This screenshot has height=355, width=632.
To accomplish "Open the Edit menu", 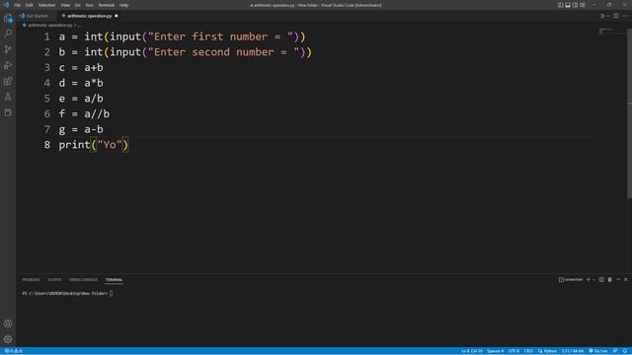I will pyautogui.click(x=30, y=5).
